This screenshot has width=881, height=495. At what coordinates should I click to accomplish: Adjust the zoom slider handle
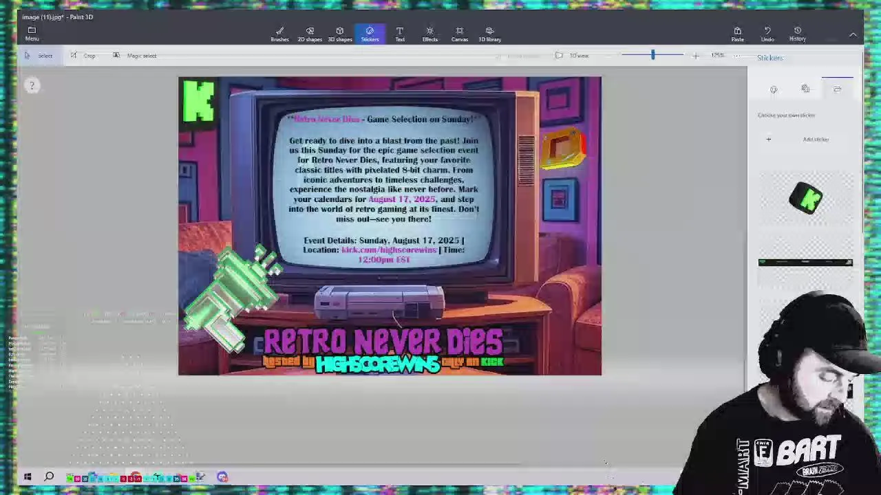(x=652, y=55)
